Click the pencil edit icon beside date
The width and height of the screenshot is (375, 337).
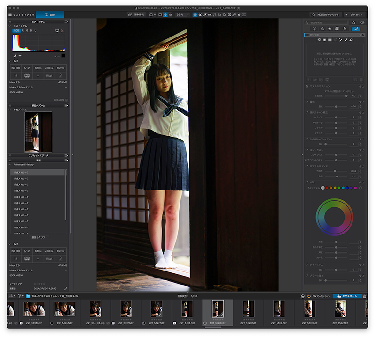coord(65,288)
